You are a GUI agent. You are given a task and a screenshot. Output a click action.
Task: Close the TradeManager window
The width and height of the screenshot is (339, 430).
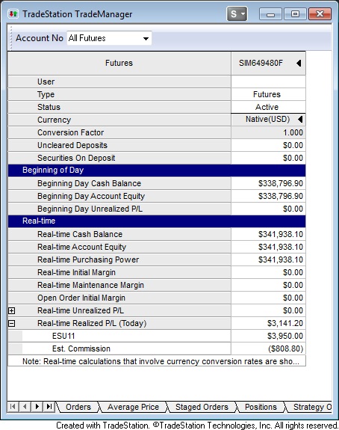pos(320,14)
